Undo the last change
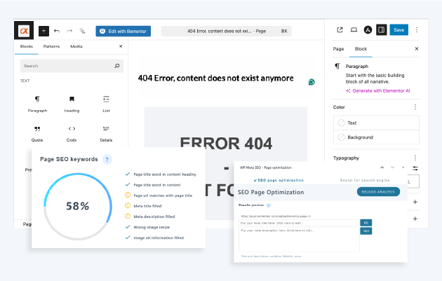The image size is (442, 281). pos(57,31)
